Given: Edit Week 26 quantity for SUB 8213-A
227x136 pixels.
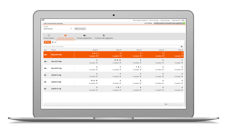Looking at the screenshot, I should (x=120, y=76).
